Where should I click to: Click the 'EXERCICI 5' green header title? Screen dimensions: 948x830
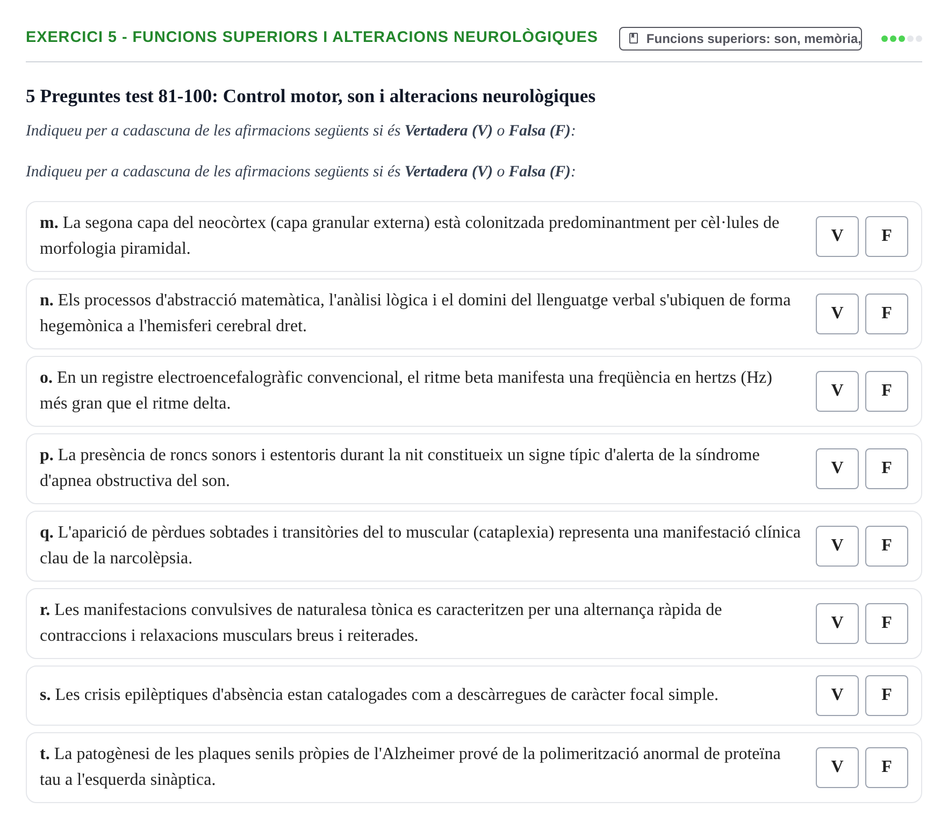click(312, 37)
